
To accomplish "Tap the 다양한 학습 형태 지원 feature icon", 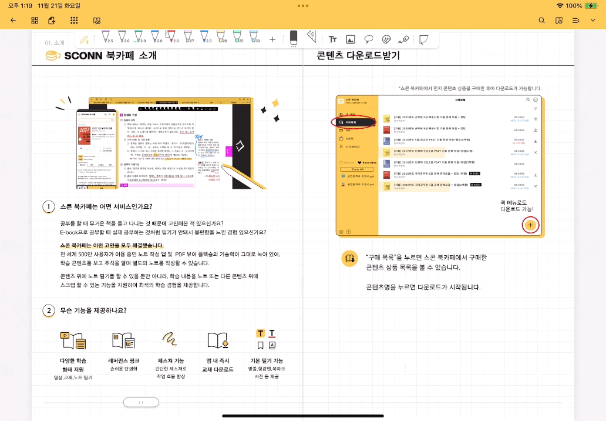I will click(x=73, y=340).
